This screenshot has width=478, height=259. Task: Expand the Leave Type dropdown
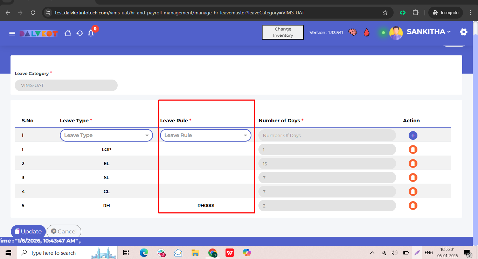click(106, 135)
